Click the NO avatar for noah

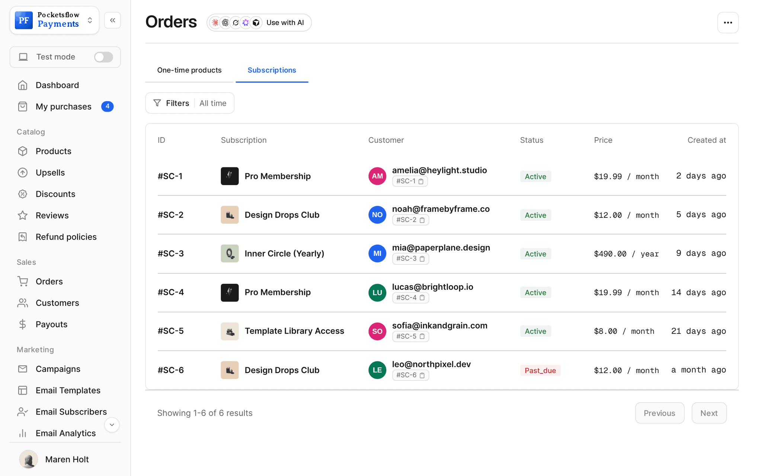[377, 215]
